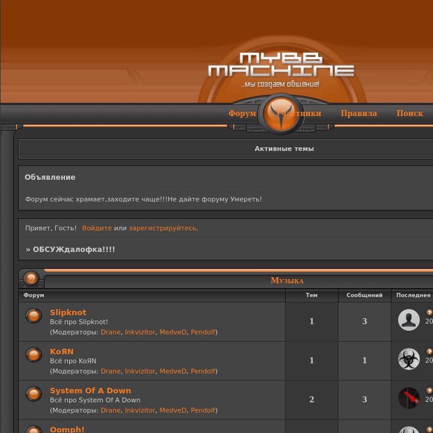This screenshot has height=433, width=433.
Task: Open the Slipknot forum
Action: pyautogui.click(x=68, y=312)
